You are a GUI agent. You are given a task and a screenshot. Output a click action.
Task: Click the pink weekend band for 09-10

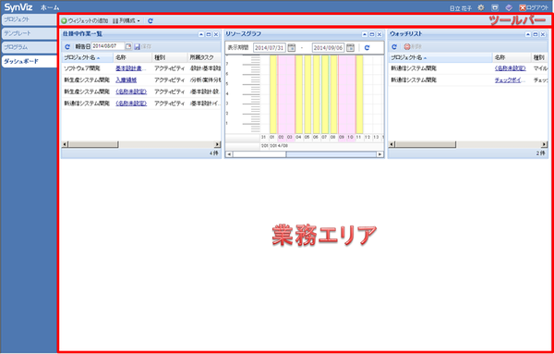point(346,94)
